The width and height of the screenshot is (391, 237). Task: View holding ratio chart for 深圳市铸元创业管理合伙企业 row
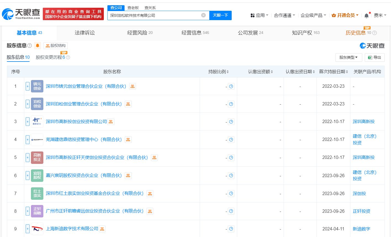click(231, 86)
